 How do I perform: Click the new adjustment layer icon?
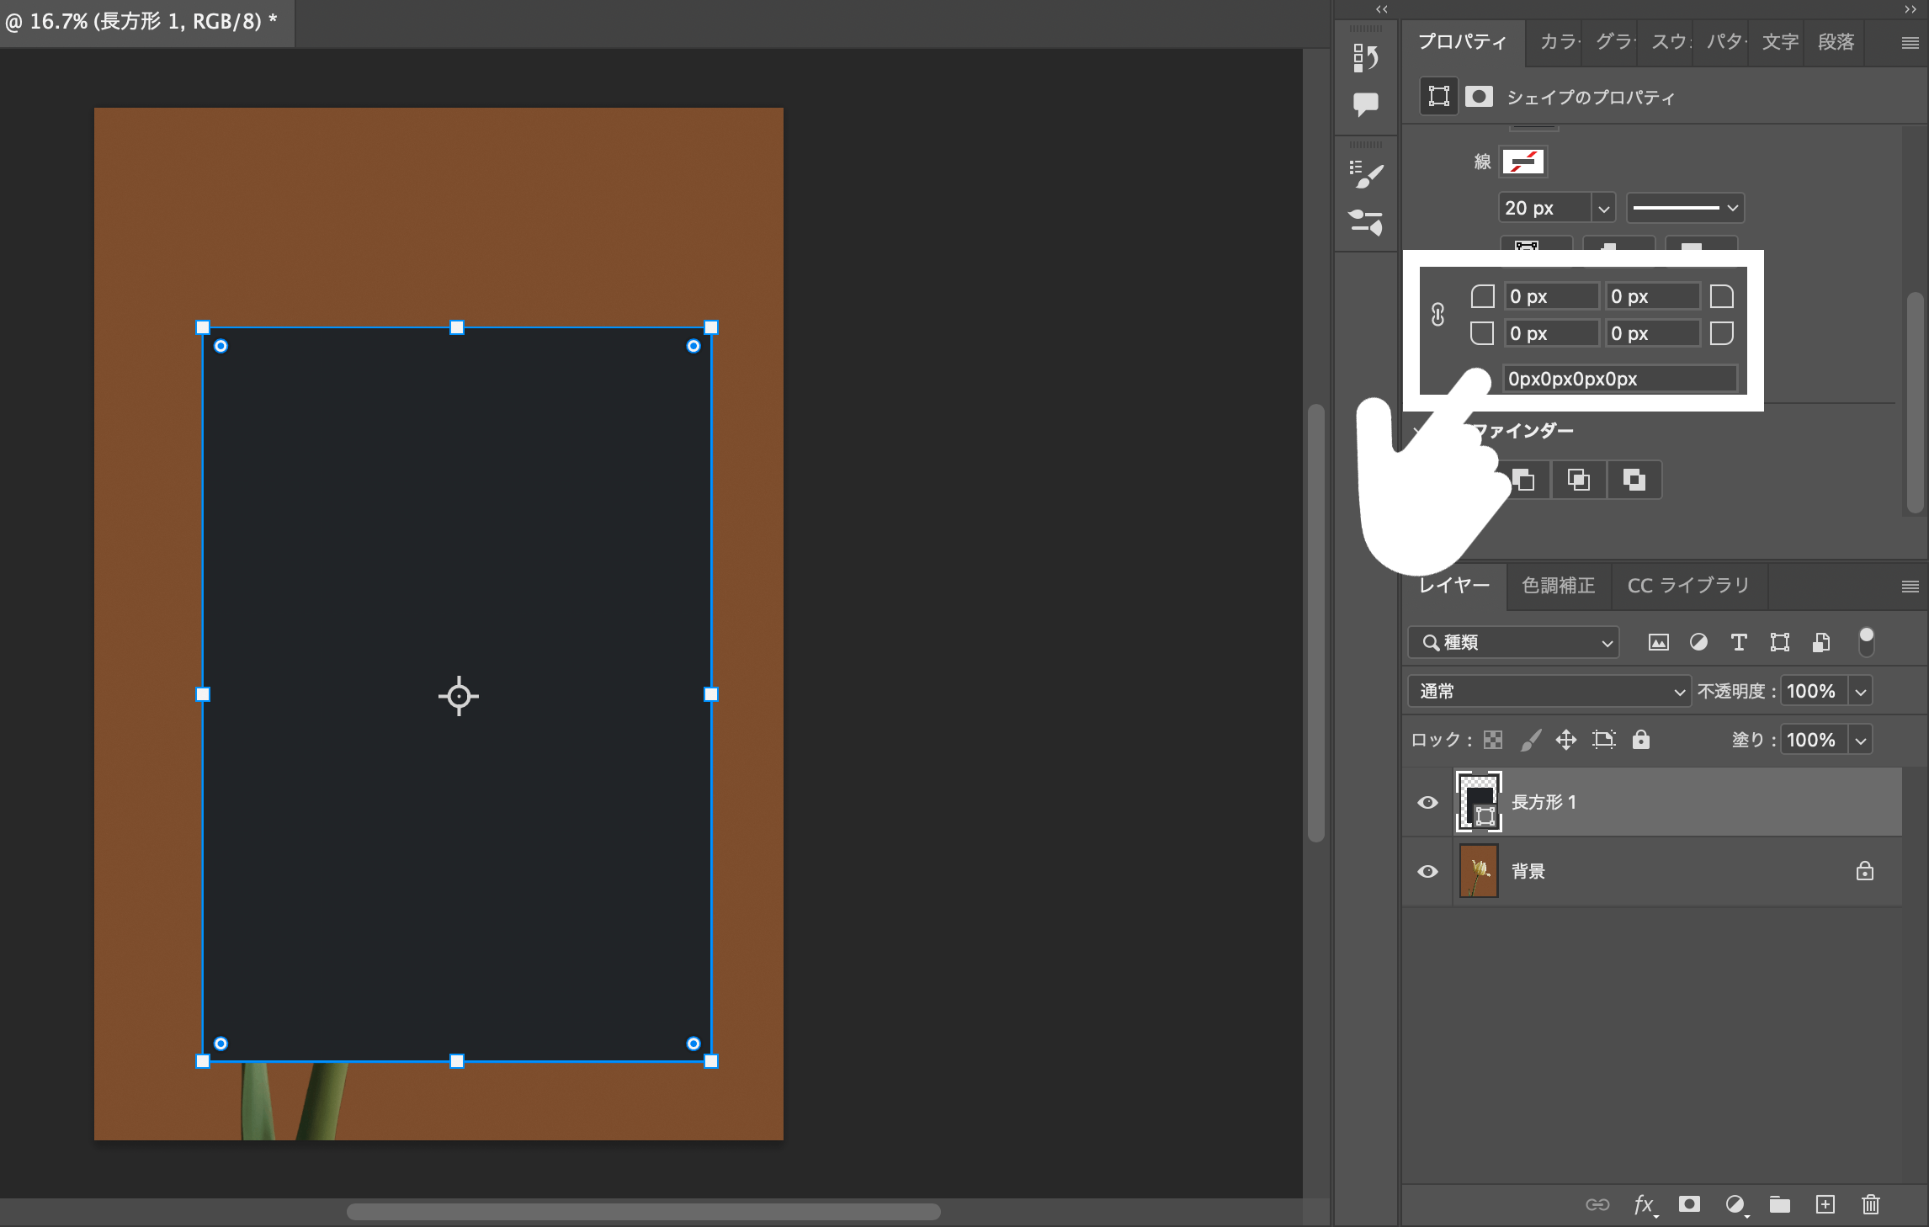1735,1204
